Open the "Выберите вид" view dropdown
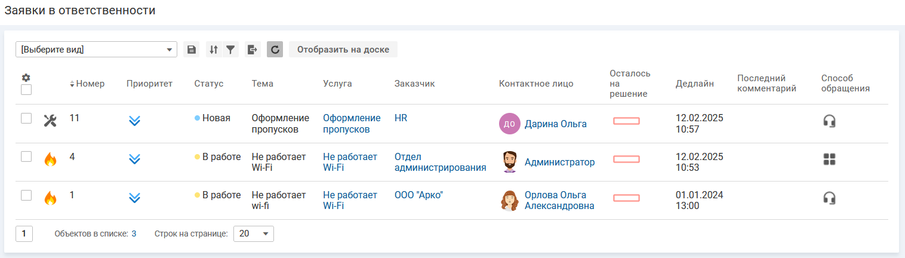This screenshot has width=905, height=258. (x=96, y=50)
